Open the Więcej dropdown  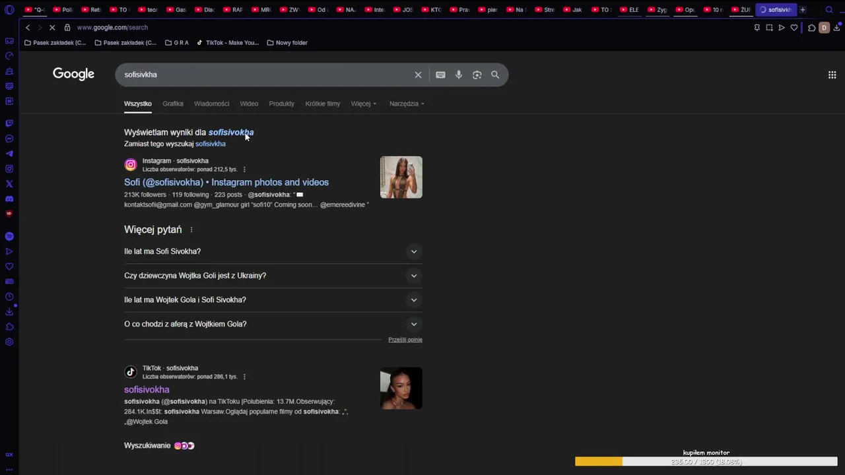click(364, 104)
